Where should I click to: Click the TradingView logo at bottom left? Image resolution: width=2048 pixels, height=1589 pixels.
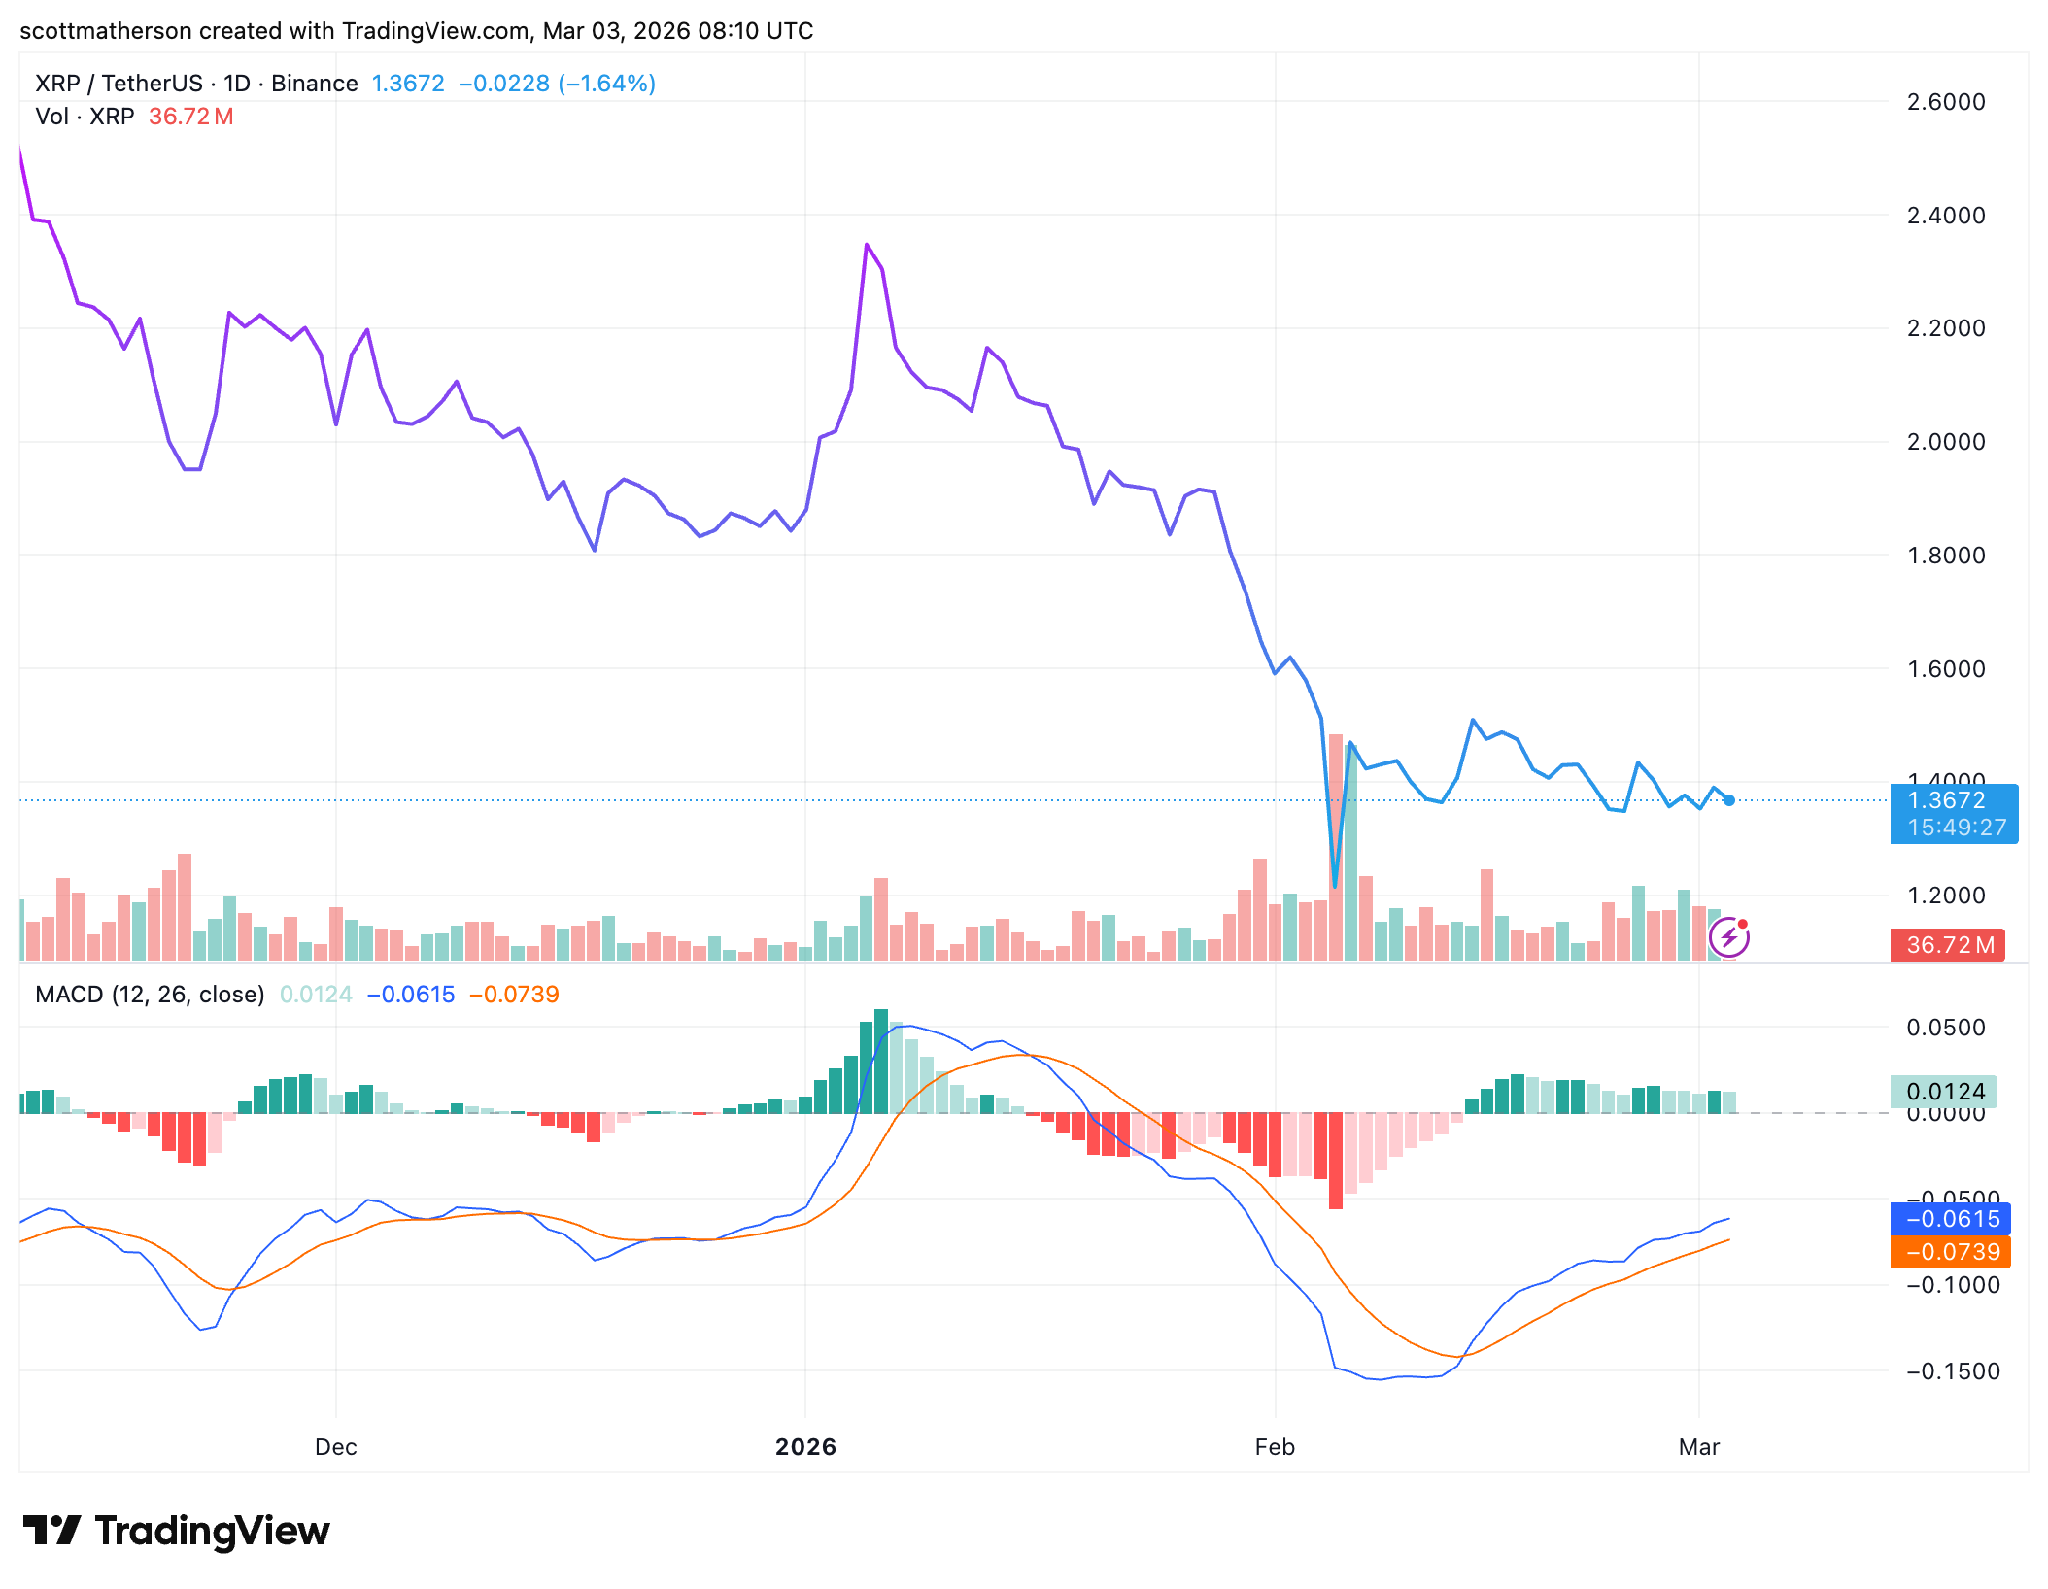(x=180, y=1529)
